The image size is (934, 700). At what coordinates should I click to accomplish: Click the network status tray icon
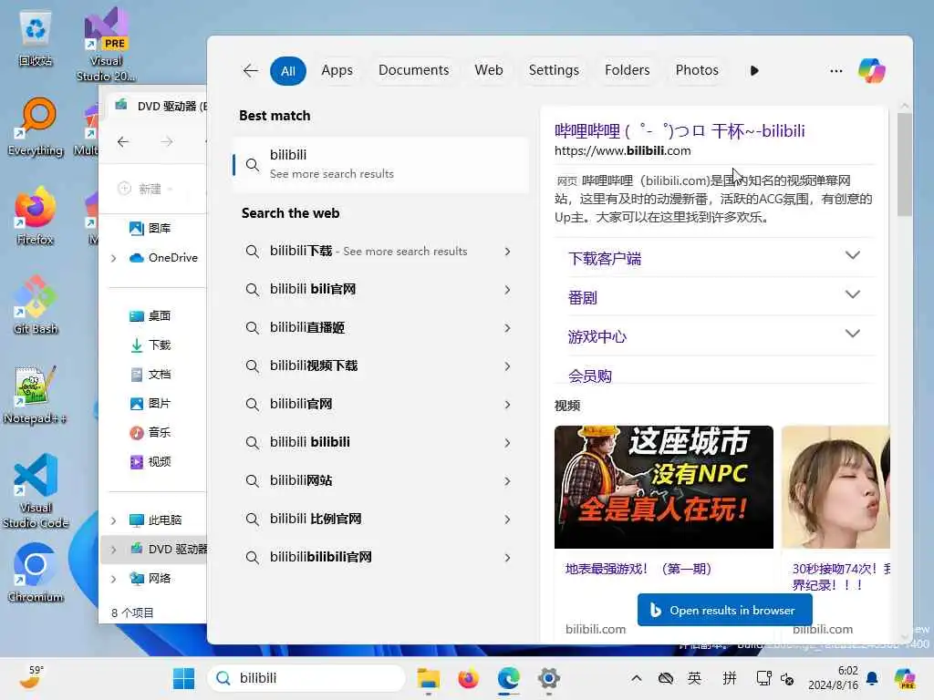[x=763, y=678]
